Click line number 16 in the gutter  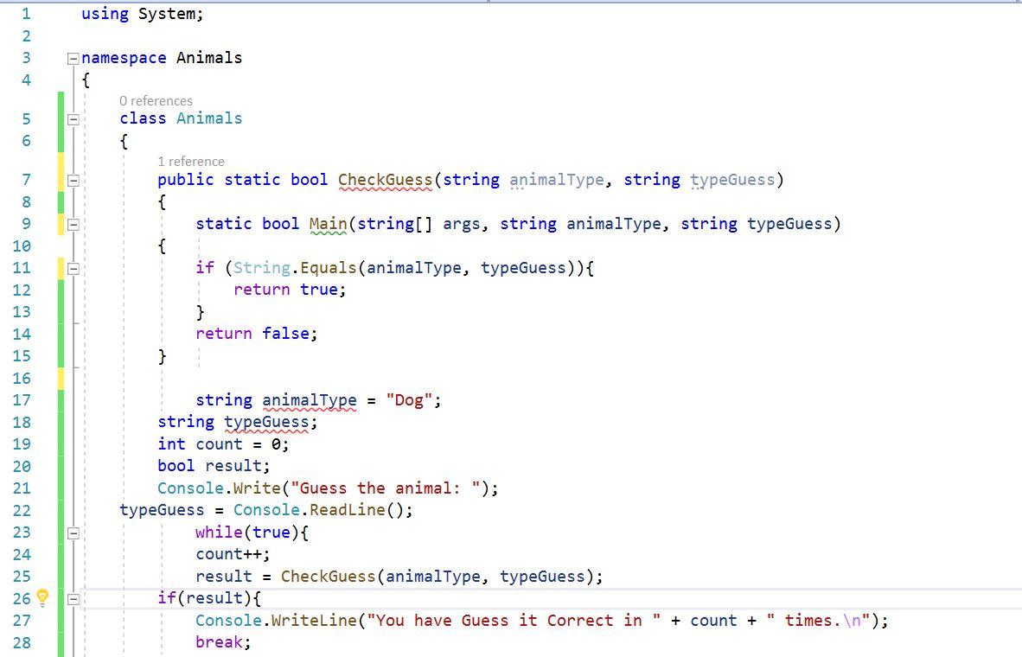pyautogui.click(x=22, y=378)
